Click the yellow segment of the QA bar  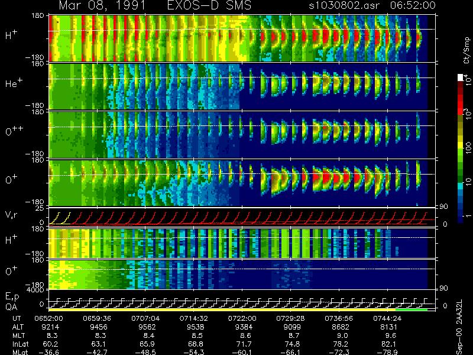(222, 309)
